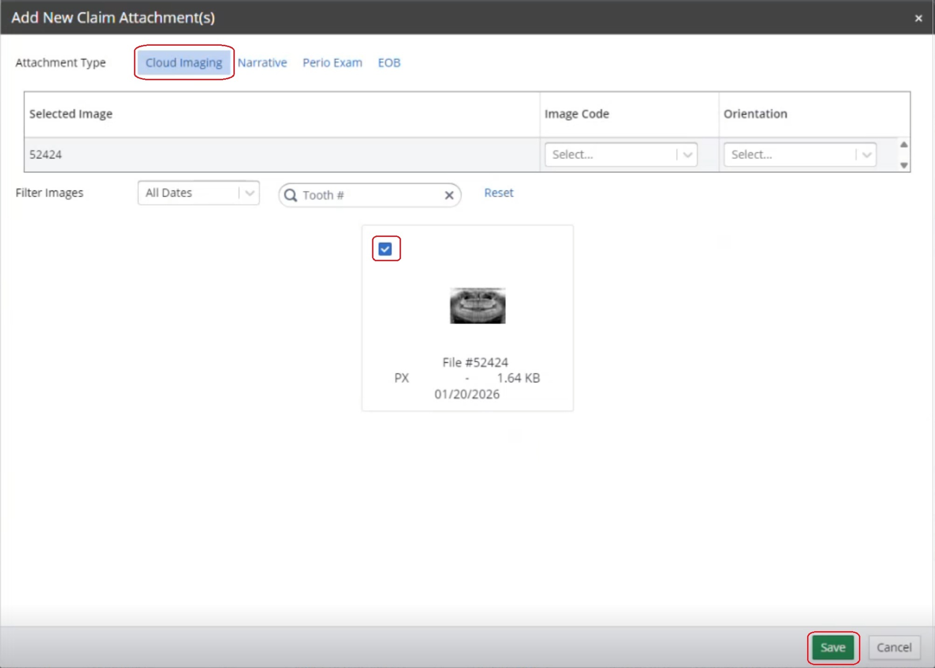Uncheck the File #52424 image checkbox
This screenshot has width=935, height=668.
click(x=385, y=249)
